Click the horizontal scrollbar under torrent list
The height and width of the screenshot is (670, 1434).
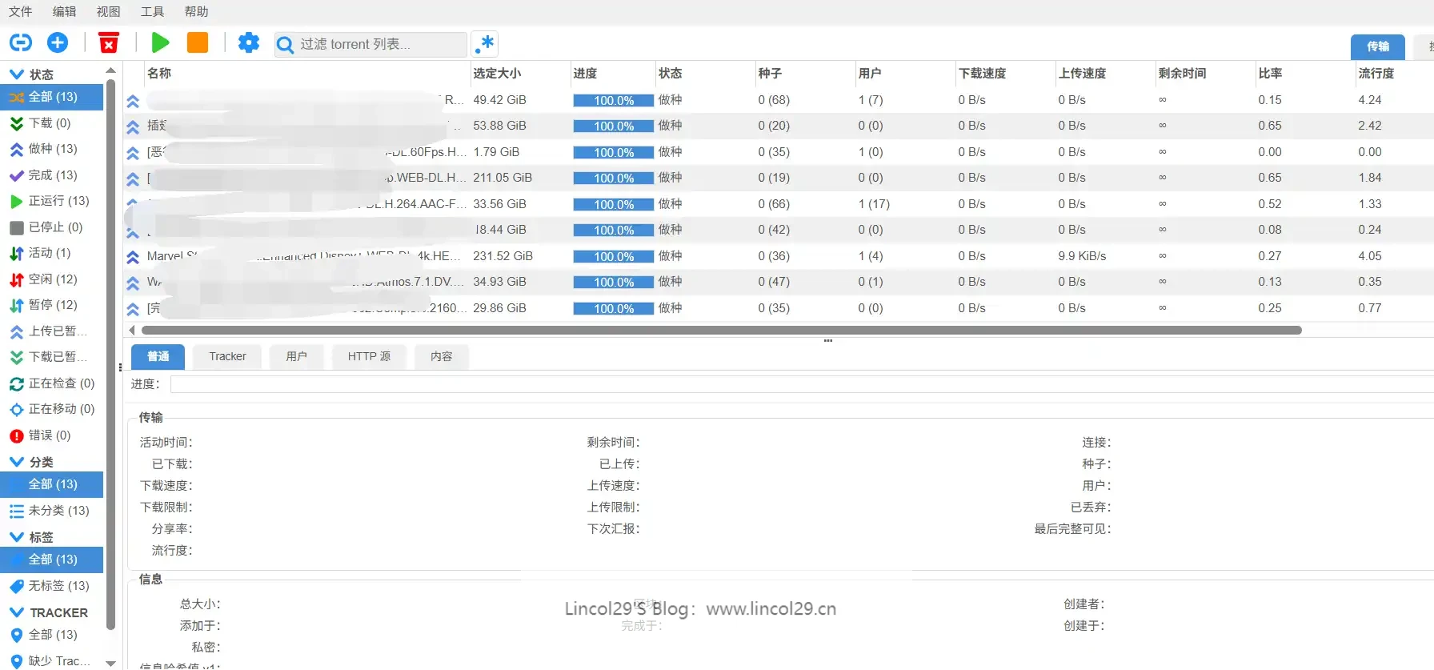click(720, 330)
